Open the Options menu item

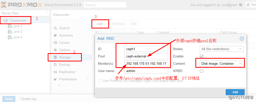click(x=72, y=50)
